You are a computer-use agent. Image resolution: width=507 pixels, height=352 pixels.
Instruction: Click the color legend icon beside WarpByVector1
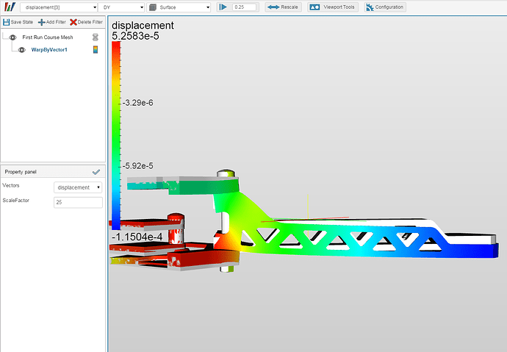pos(96,49)
